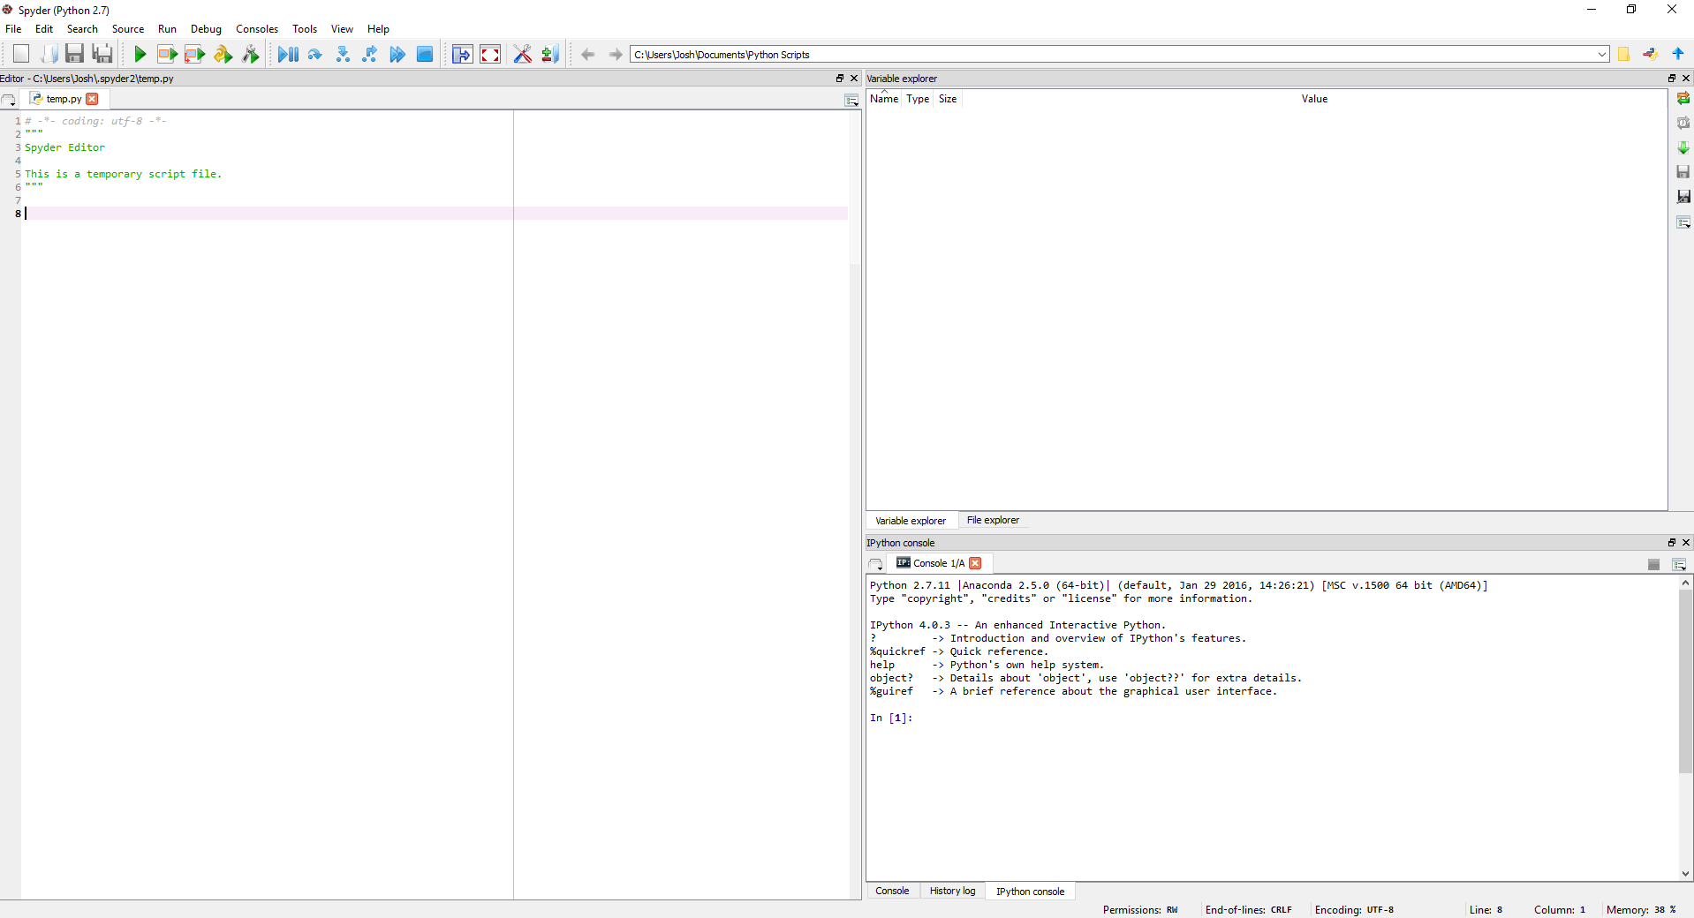Open the Consoles menu
The height and width of the screenshot is (918, 1694).
[x=257, y=29]
